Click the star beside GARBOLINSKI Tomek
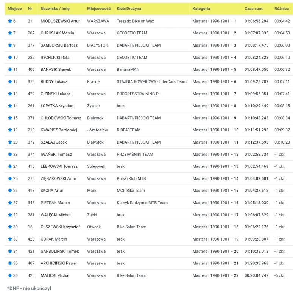The height and width of the screenshot is (291, 293). click(x=10, y=251)
